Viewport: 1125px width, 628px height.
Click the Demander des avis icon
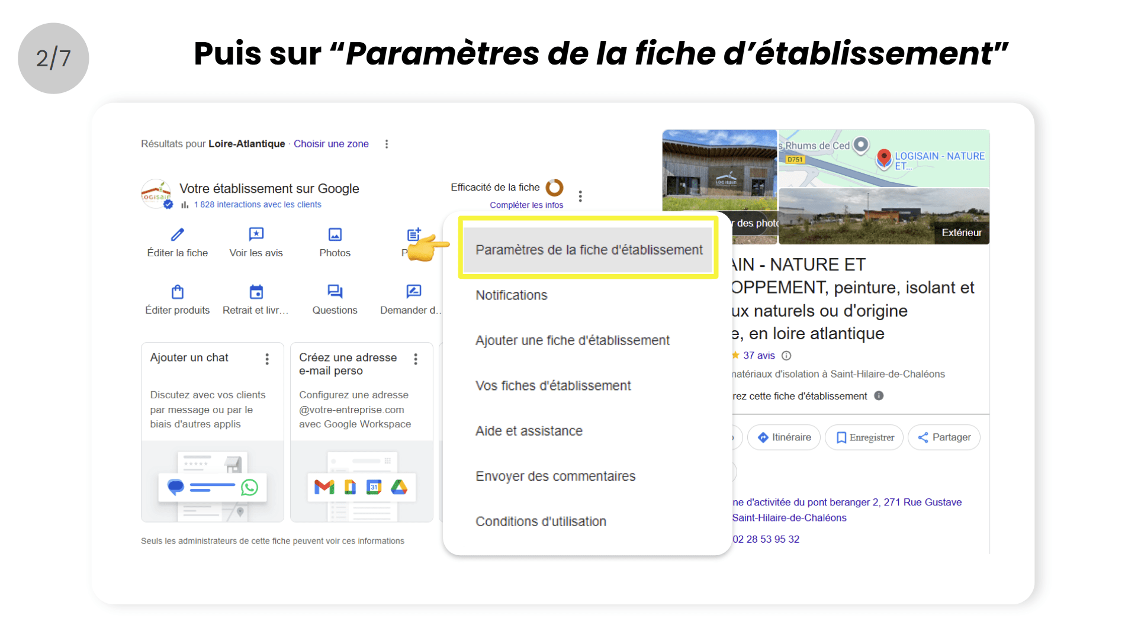click(x=413, y=291)
